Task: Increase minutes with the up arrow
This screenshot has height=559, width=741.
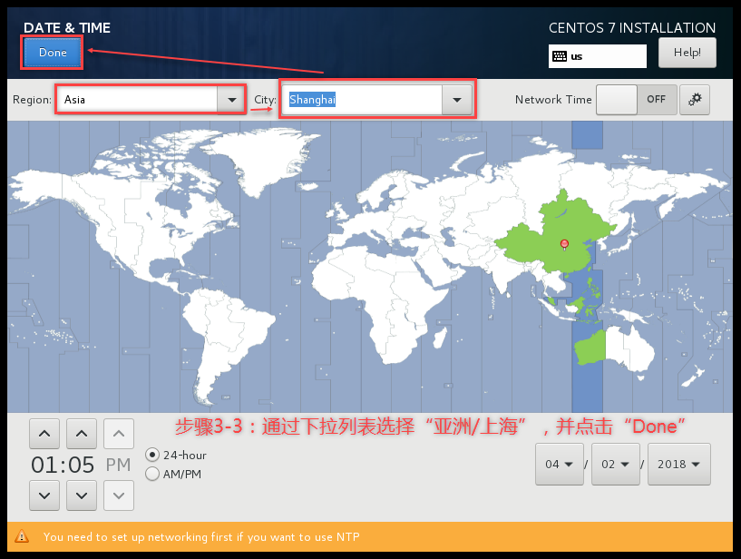Action: click(x=82, y=433)
